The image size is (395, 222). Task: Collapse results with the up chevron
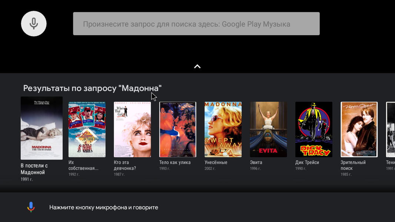coord(197,66)
